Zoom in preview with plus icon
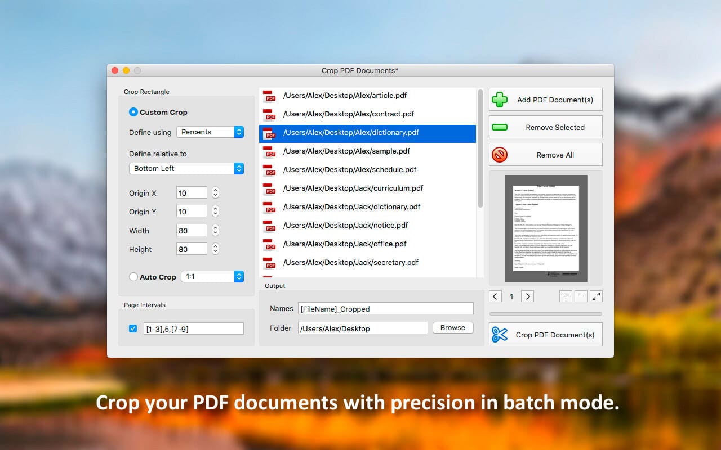 (566, 296)
